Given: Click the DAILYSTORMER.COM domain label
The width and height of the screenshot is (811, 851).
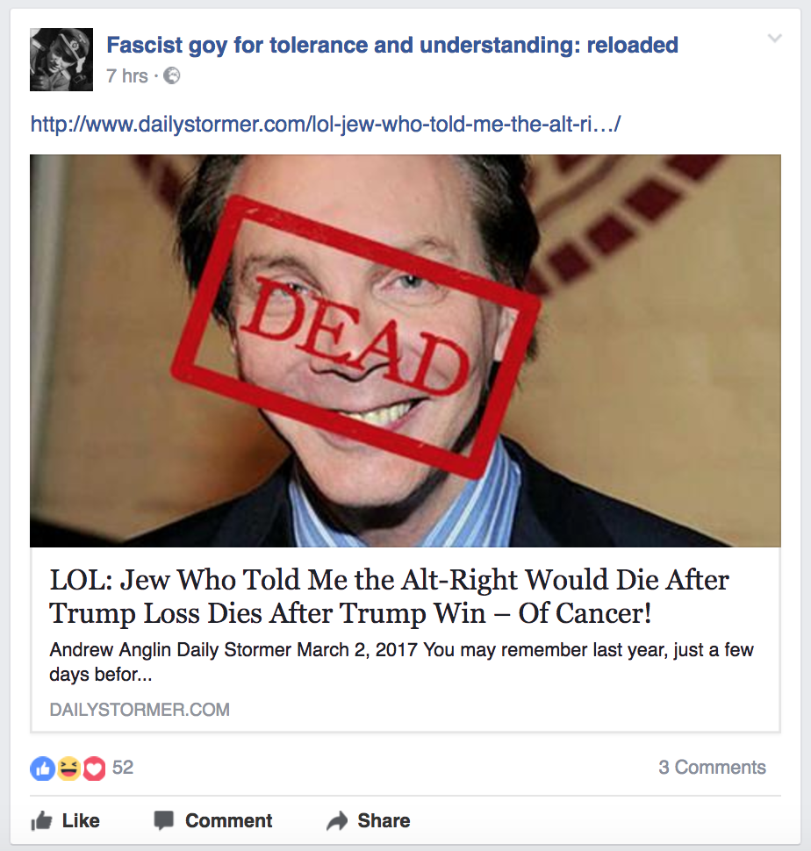Looking at the screenshot, I should point(140,710).
